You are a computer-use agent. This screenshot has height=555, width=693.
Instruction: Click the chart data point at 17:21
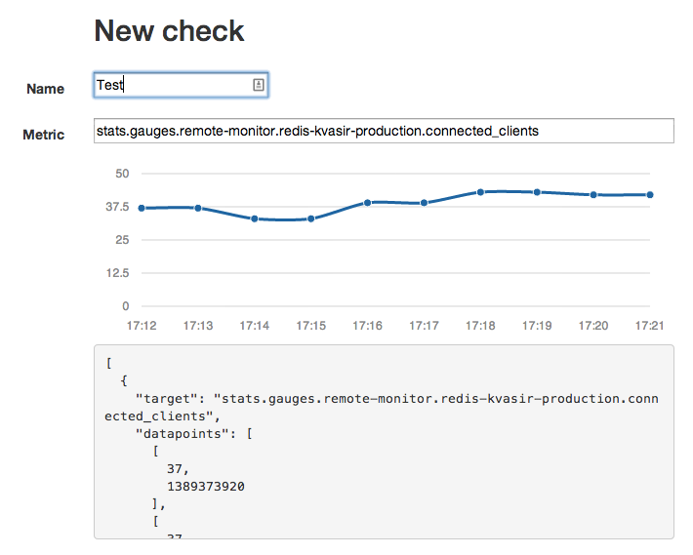pos(650,195)
